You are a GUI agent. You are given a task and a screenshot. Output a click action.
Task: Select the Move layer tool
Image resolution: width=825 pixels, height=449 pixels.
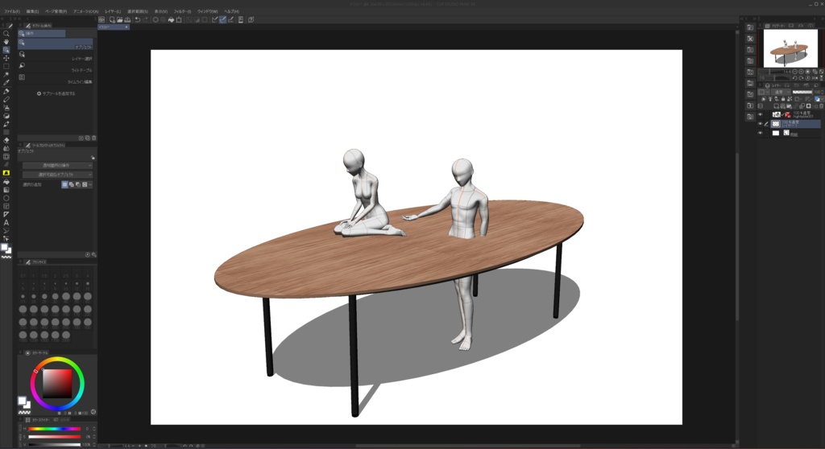point(6,58)
